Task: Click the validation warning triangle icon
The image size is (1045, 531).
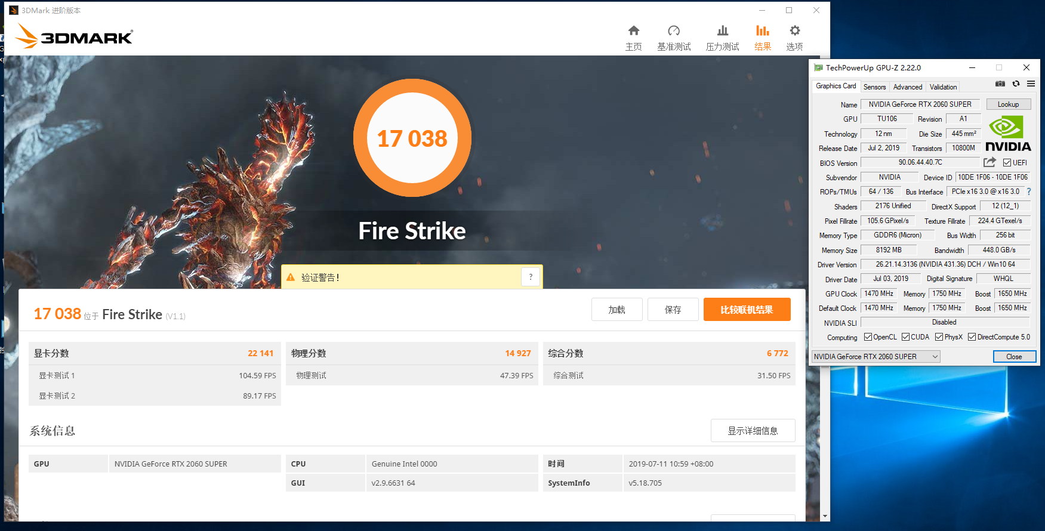Action: [x=291, y=277]
